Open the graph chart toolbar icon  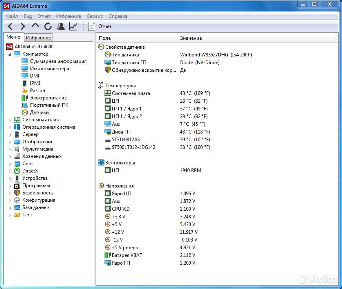73,26
